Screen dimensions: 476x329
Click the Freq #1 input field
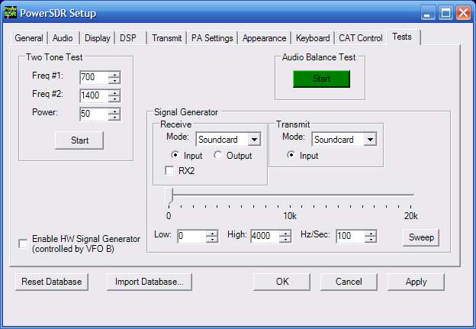click(93, 77)
